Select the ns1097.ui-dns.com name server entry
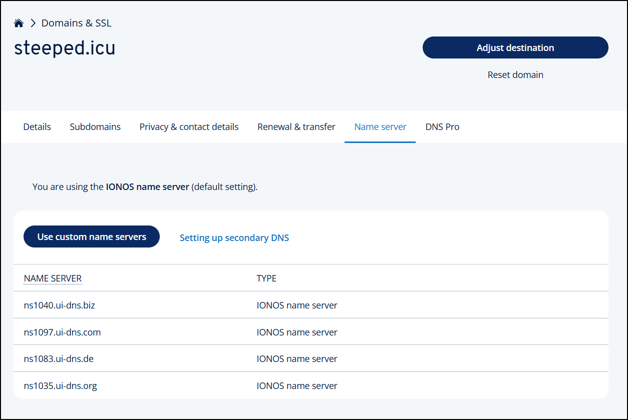Screen dimensions: 628x420 pos(63,332)
